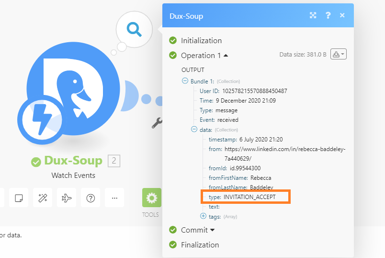The width and height of the screenshot is (385, 258).
Task: Click the Event: received row
Action: 219,120
